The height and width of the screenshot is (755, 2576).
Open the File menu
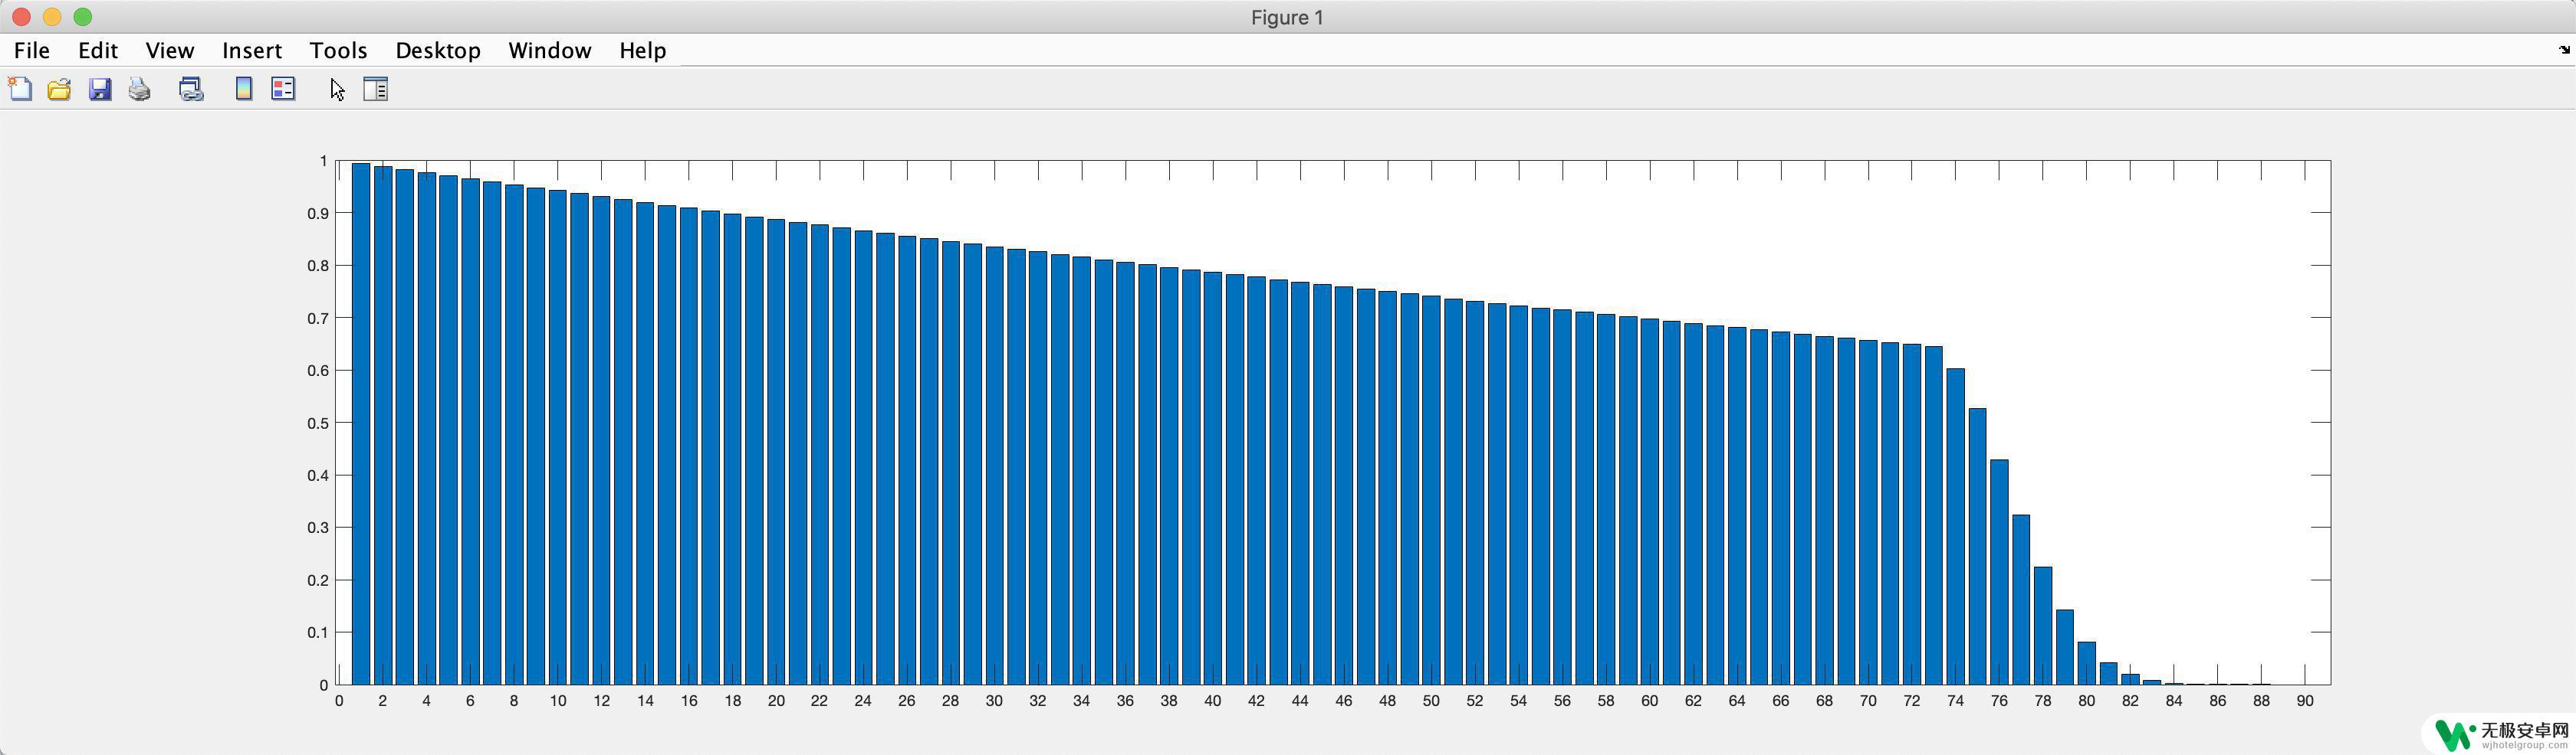32,50
